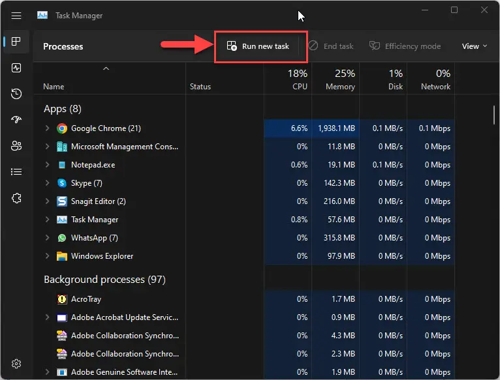
Task: Click the Windows Explorer folder icon
Action: [62, 256]
